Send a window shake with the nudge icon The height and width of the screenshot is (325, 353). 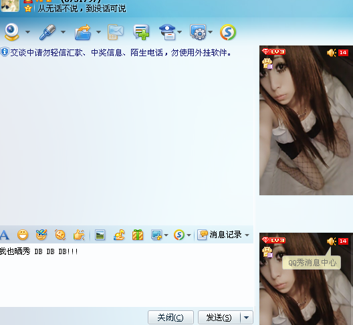(60, 235)
